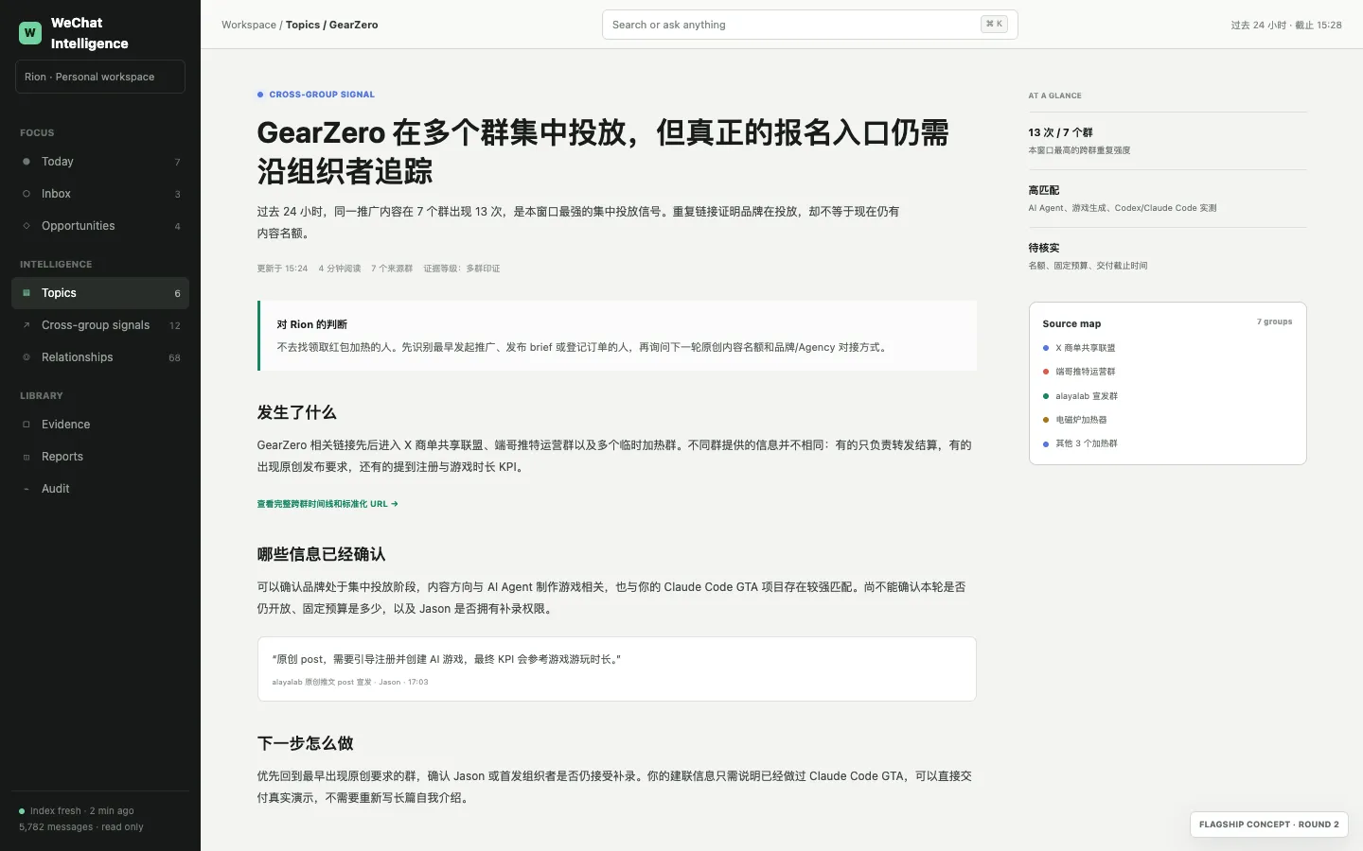The width and height of the screenshot is (1363, 851).
Task: Open Audit in Library
Action: (x=100, y=489)
